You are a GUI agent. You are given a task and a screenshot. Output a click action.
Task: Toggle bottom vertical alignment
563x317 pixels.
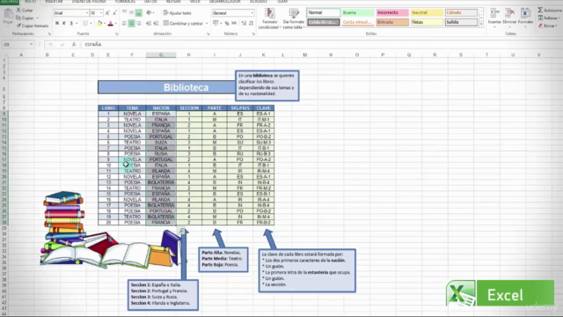pos(139,13)
